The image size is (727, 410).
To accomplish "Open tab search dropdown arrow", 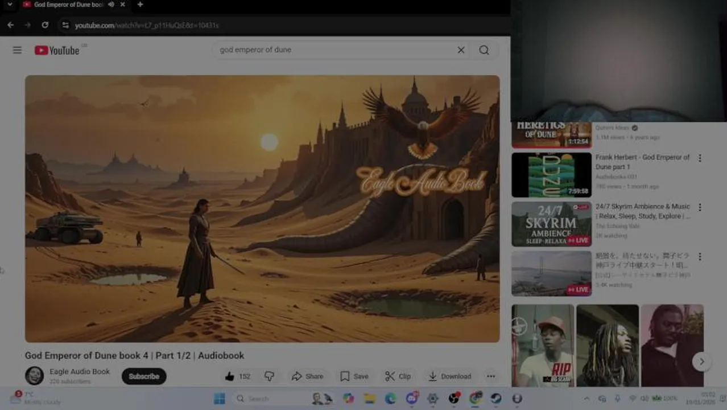I will click(9, 5).
